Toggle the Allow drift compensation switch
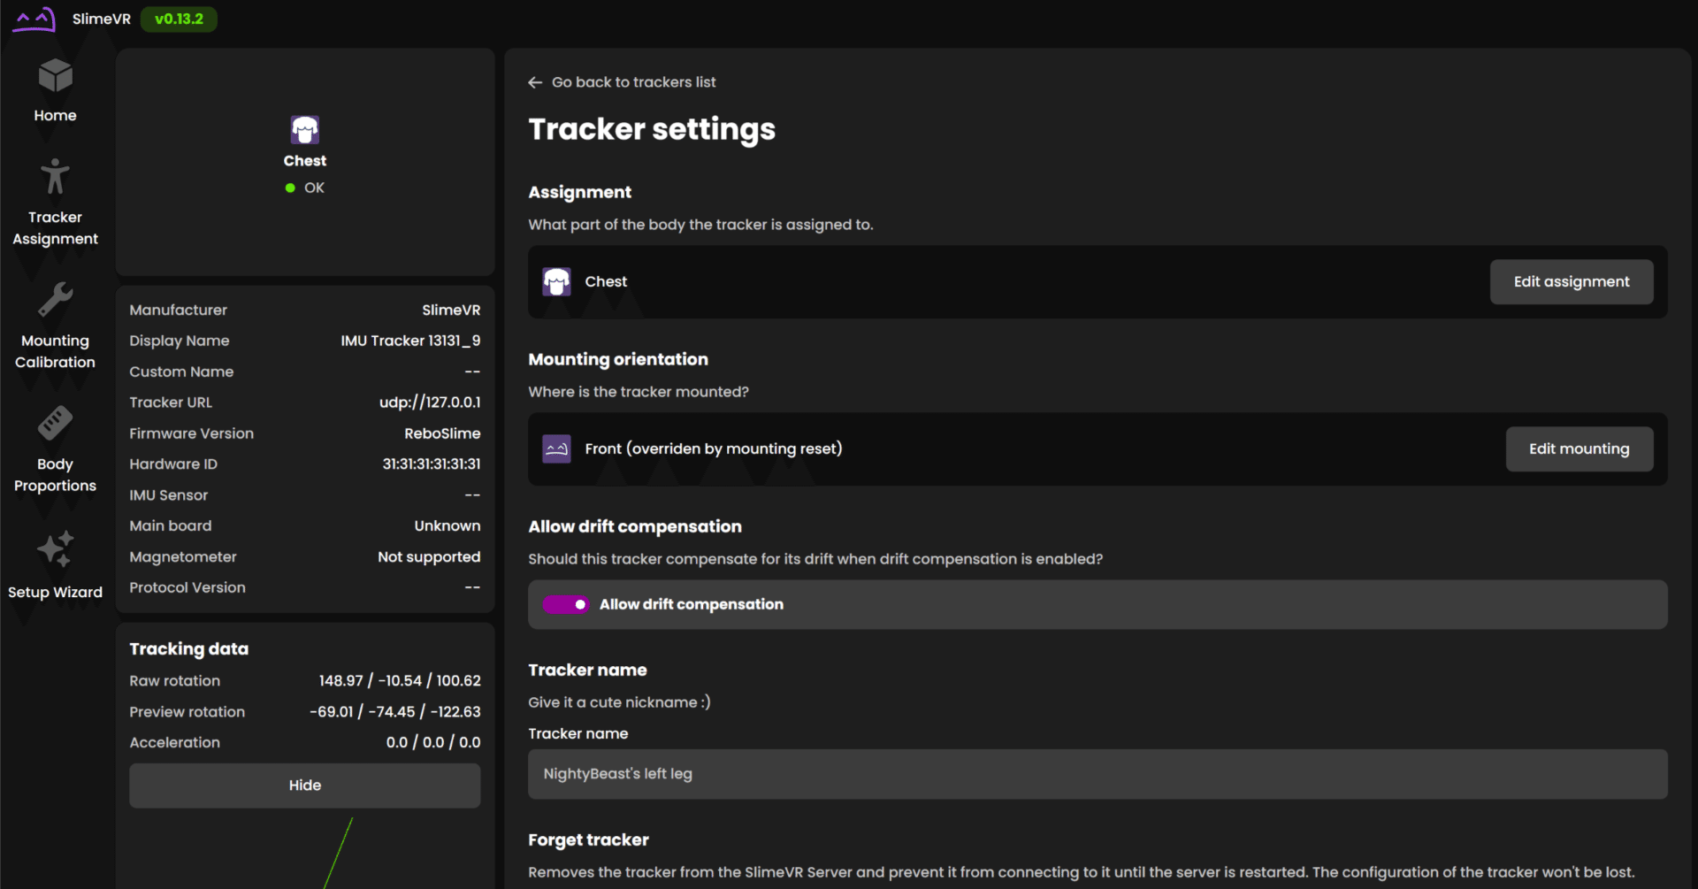Screen dimensions: 1698x889 pyautogui.click(x=566, y=605)
